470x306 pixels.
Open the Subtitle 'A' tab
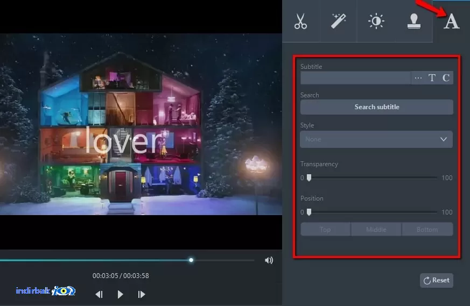click(451, 22)
